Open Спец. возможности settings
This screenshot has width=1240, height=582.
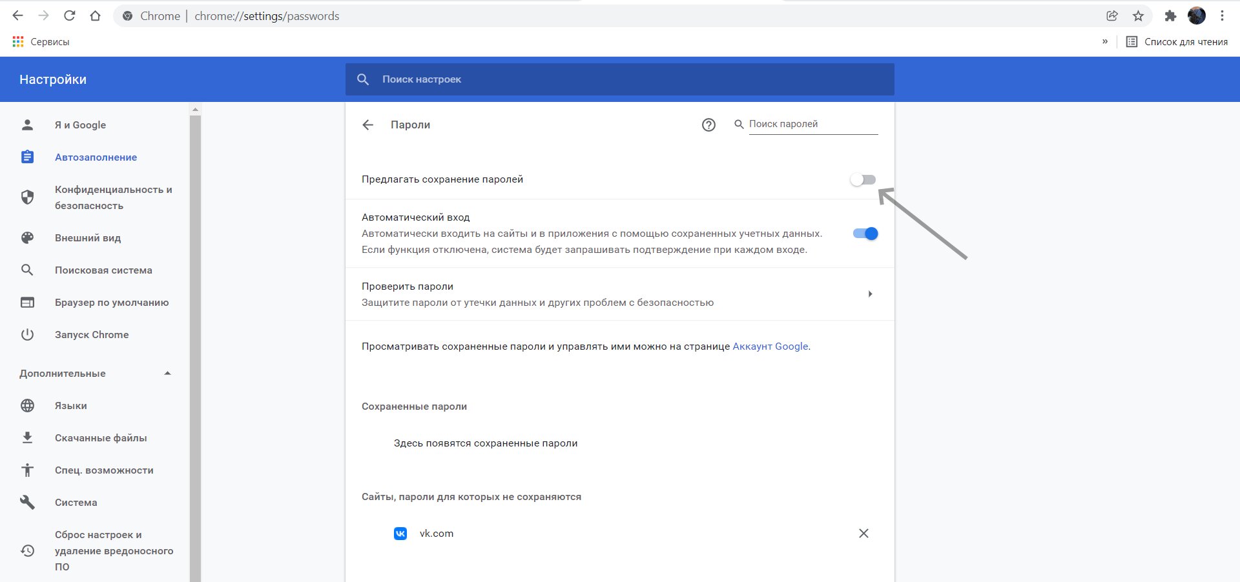pos(104,470)
